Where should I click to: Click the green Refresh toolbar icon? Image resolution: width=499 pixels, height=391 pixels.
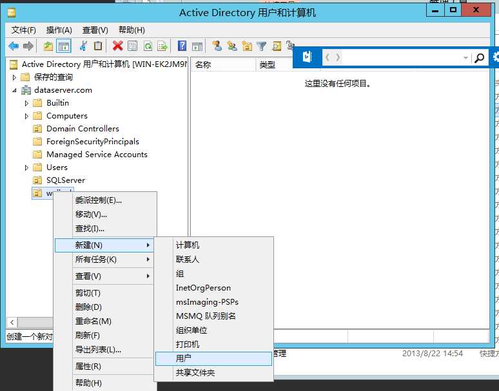click(x=148, y=46)
